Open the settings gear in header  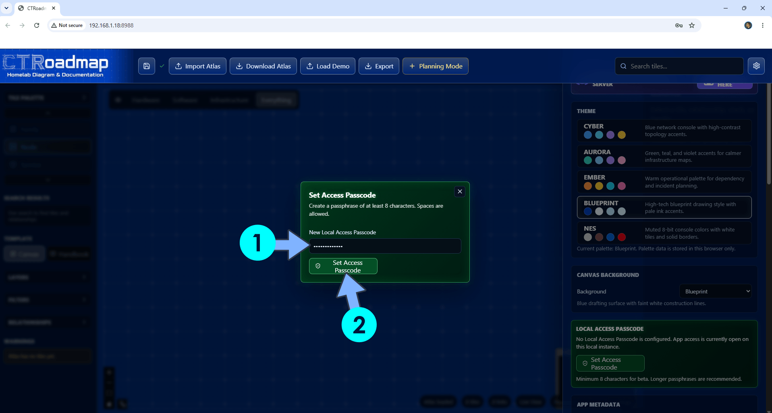pyautogui.click(x=756, y=66)
